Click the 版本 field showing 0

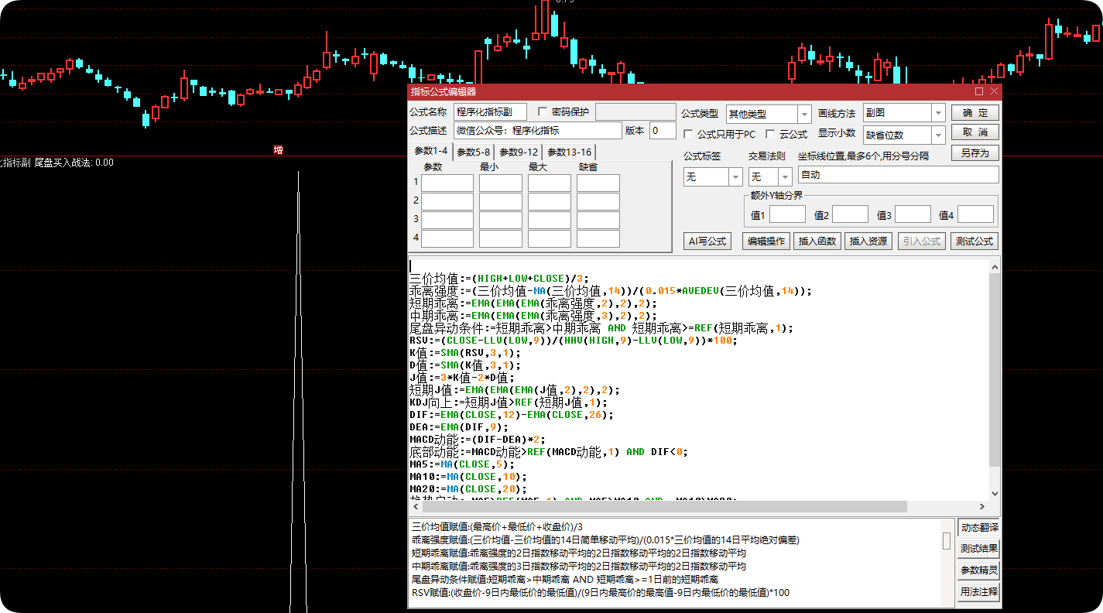(663, 131)
